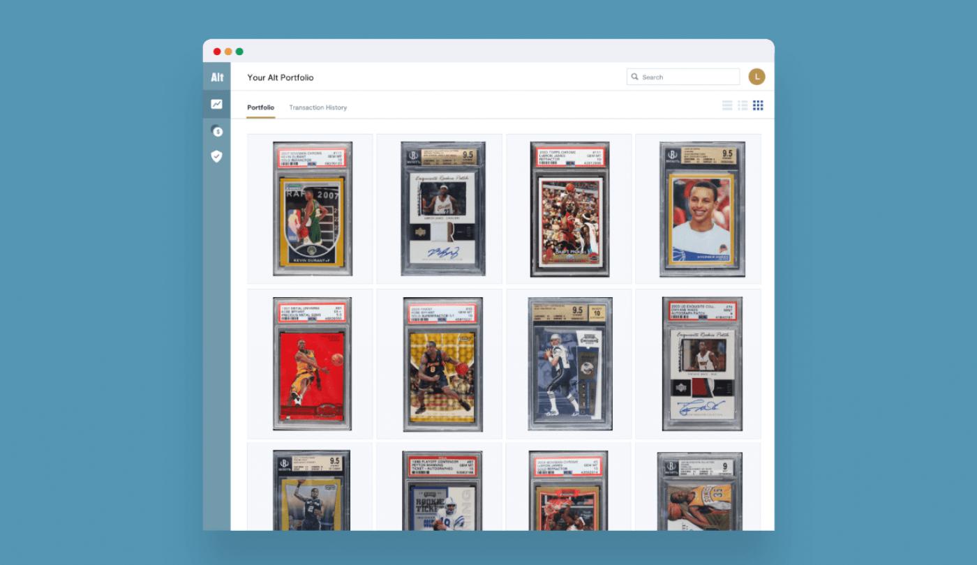Click the Your Alt Portfolio heading
This screenshot has height=565, width=977.
pos(281,77)
